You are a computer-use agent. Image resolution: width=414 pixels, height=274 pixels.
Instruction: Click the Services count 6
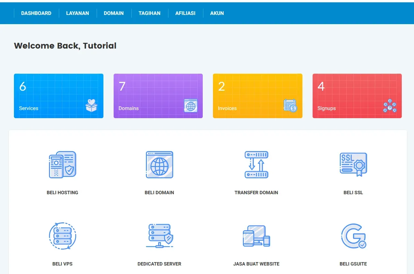pos(23,87)
